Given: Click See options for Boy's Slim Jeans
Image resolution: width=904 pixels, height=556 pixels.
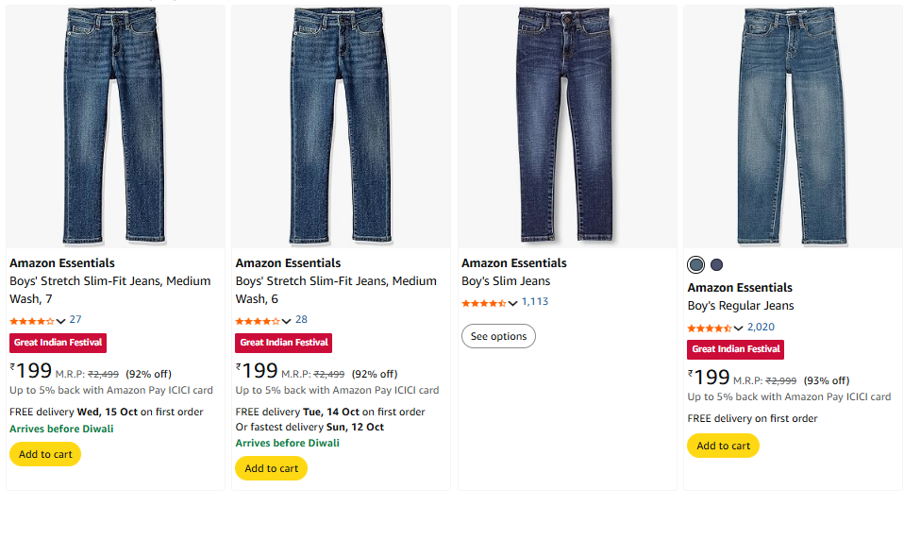Looking at the screenshot, I should 498,336.
